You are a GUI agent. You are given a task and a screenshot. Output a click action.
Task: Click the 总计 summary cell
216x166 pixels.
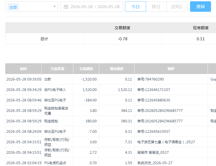pyautogui.click(x=44, y=39)
